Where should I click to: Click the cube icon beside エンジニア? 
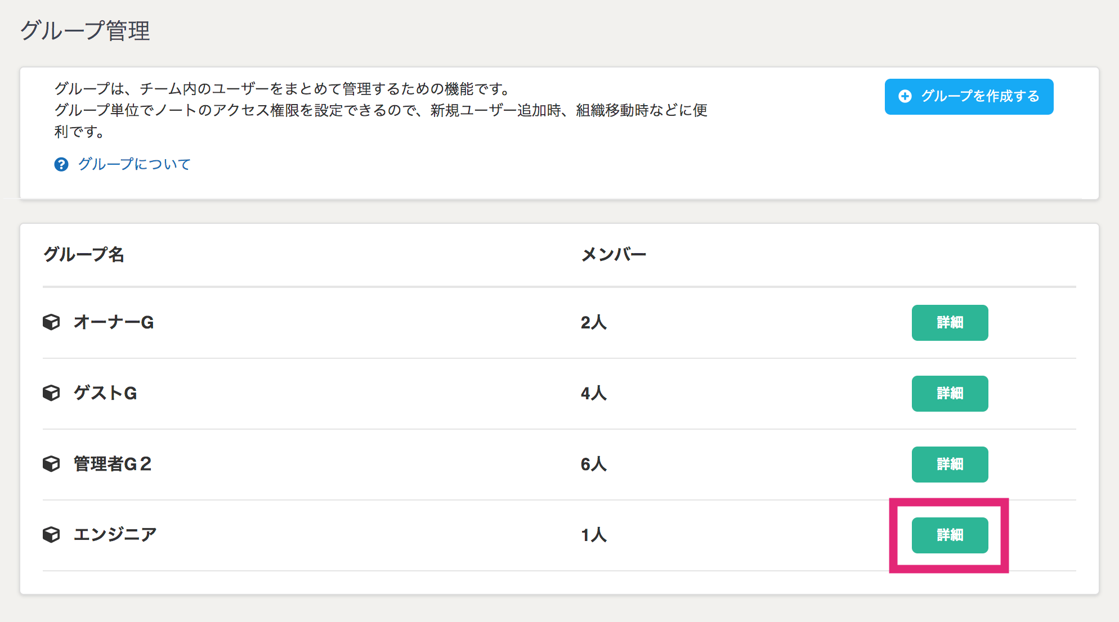click(x=51, y=534)
